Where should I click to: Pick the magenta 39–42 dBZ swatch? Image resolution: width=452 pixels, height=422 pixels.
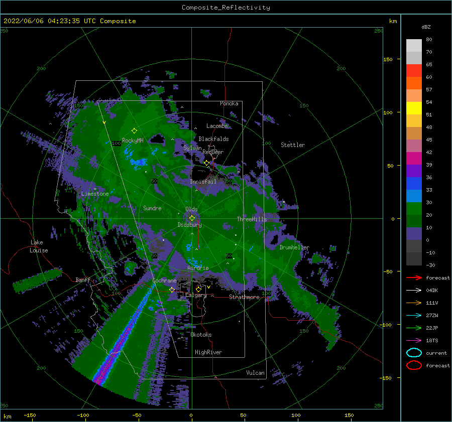pyautogui.click(x=414, y=158)
